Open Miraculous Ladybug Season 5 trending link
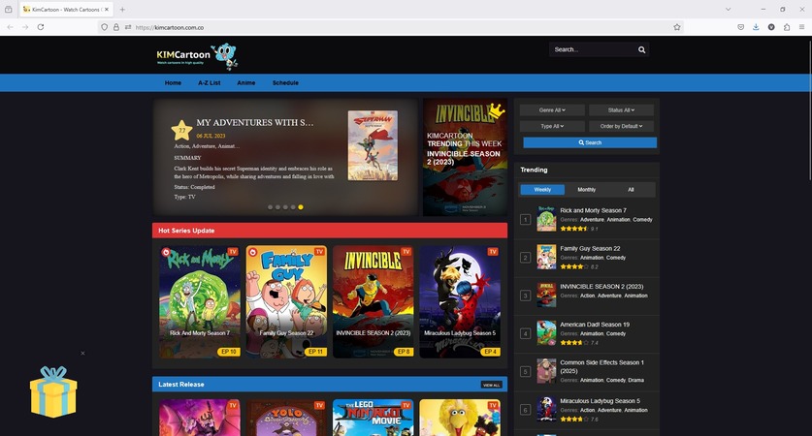The image size is (812, 436). [600, 401]
